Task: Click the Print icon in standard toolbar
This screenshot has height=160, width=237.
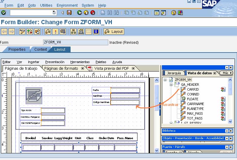Action: point(103,13)
